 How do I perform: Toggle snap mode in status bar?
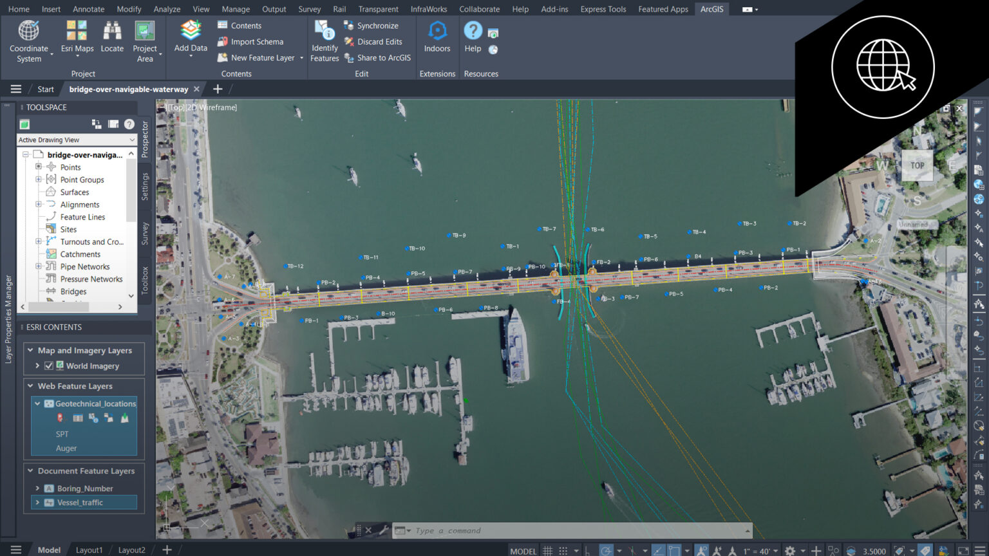pos(563,551)
